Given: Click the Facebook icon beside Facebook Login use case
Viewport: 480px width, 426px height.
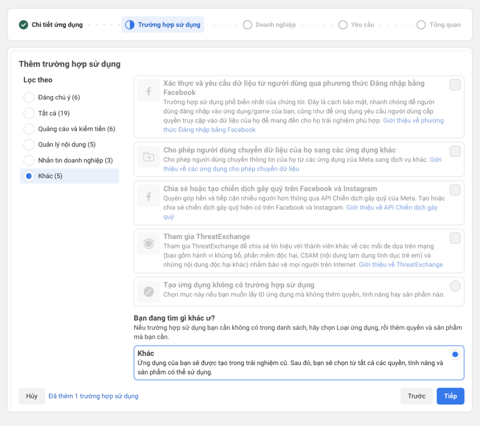Looking at the screenshot, I should 149,90.
